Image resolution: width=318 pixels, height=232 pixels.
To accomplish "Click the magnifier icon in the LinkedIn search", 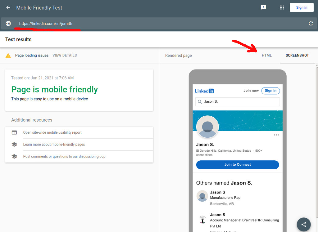I will click(200, 102).
